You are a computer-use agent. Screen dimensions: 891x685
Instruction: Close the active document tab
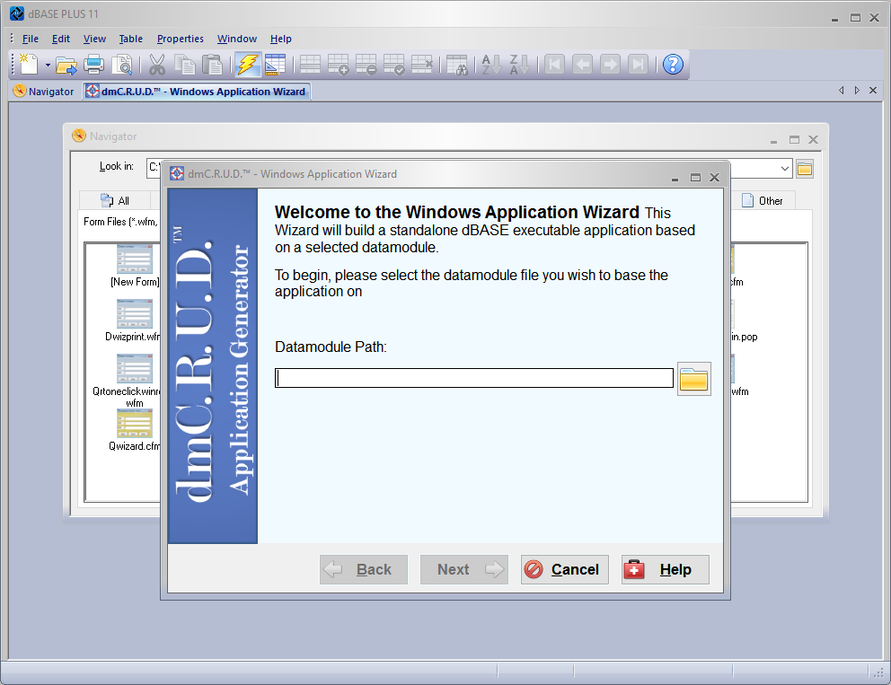(873, 91)
